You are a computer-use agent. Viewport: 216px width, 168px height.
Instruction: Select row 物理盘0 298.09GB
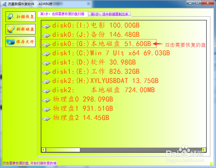click(x=78, y=99)
